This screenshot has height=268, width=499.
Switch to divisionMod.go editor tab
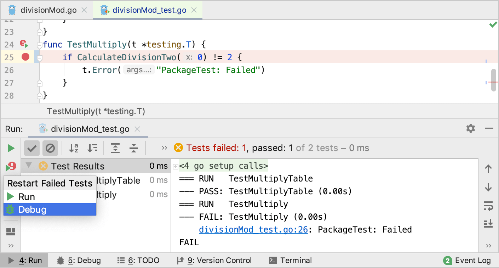(x=48, y=10)
